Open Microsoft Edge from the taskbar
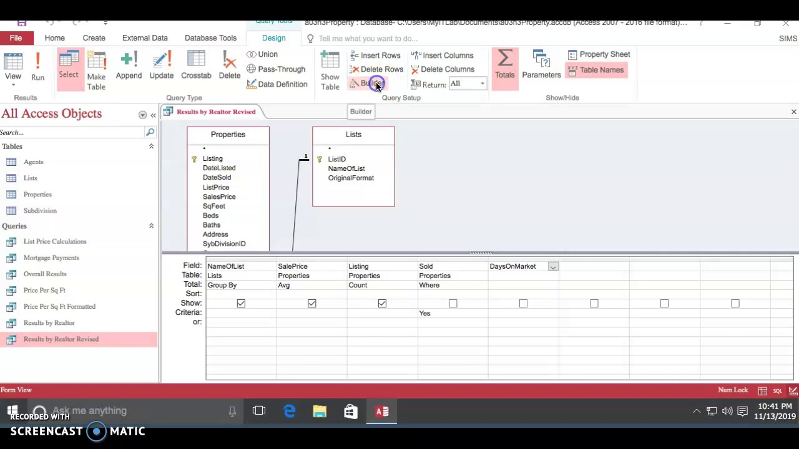The width and height of the screenshot is (799, 449). (290, 411)
